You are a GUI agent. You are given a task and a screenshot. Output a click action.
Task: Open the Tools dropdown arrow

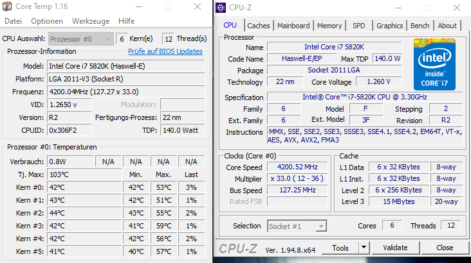coord(364,248)
